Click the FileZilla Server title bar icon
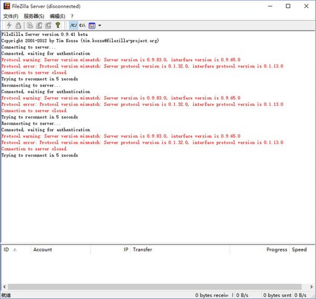The width and height of the screenshot is (316, 299). [6, 6]
